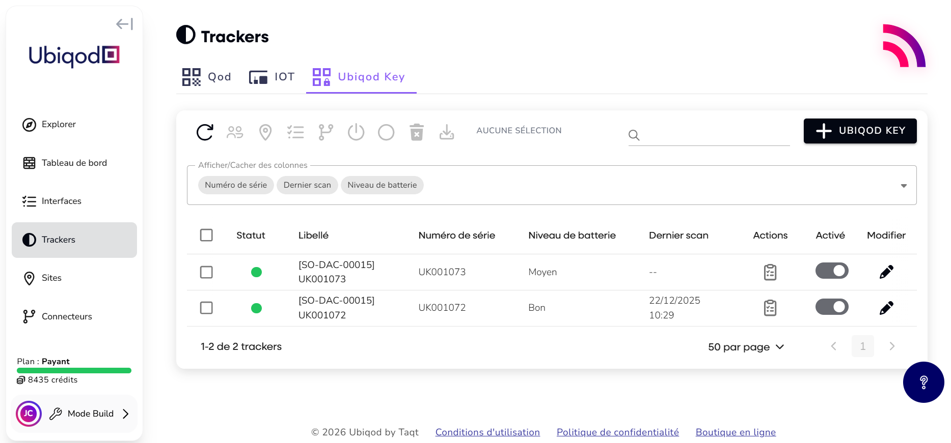
Task: Expand the Afficher/Cacher des colonnes dropdown
Action: click(904, 186)
